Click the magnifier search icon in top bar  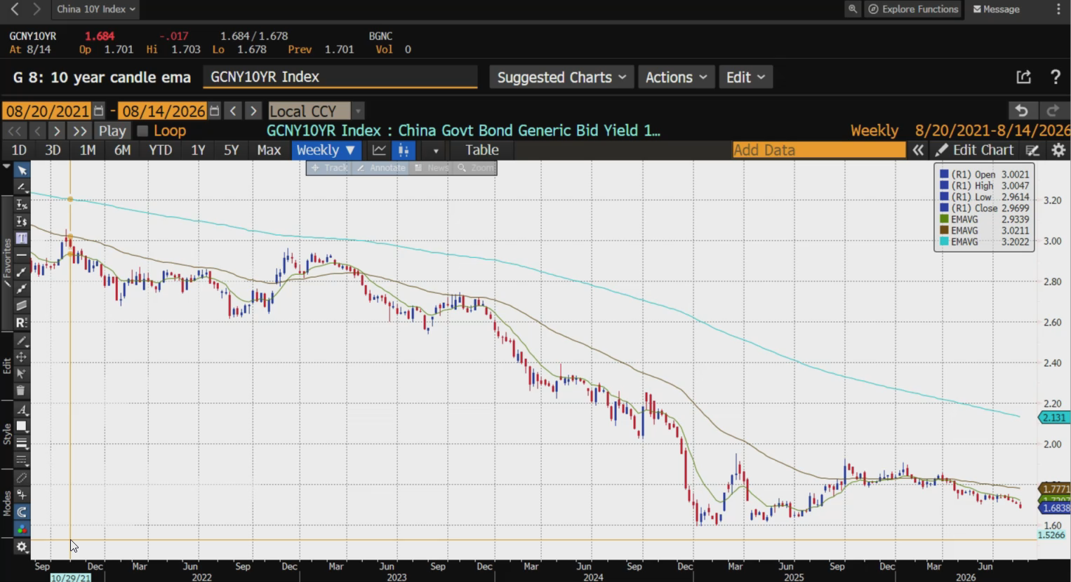pyautogui.click(x=853, y=9)
